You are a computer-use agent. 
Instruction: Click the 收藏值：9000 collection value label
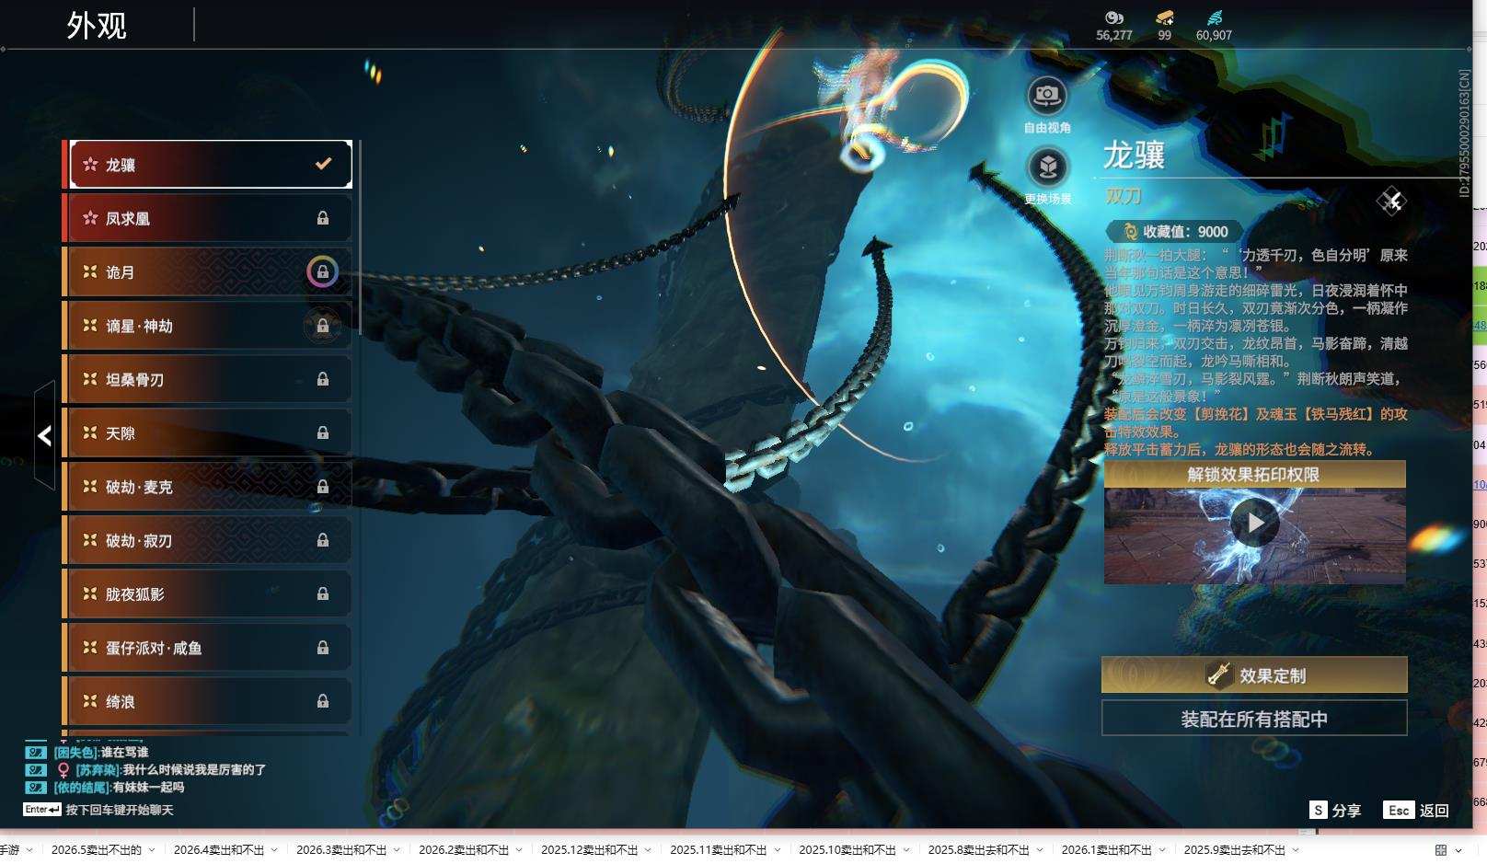1185,232
